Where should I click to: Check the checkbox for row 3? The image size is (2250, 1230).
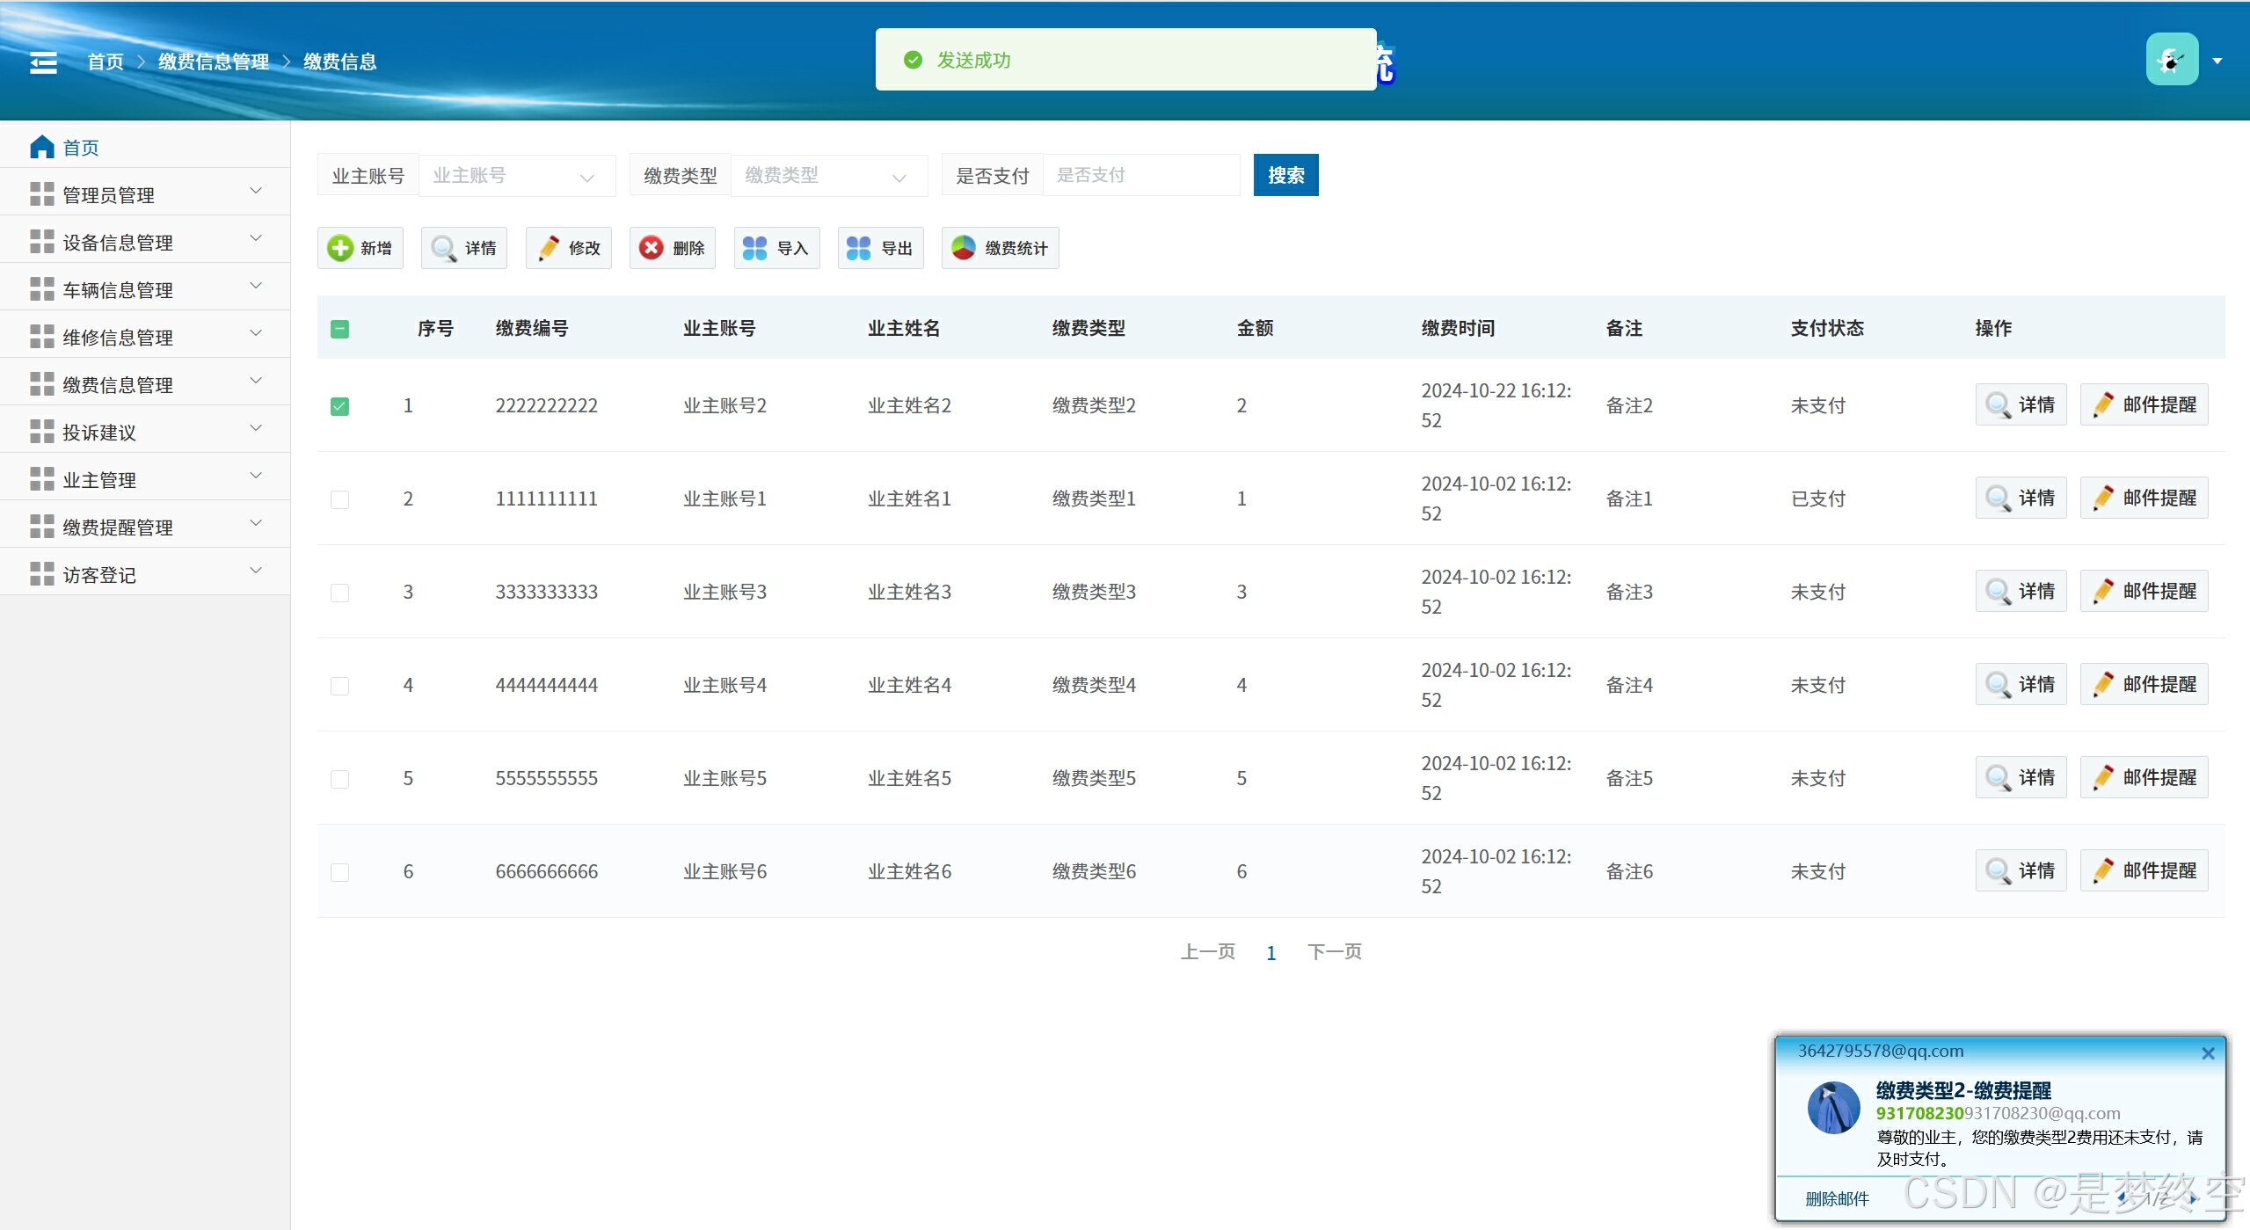339,593
